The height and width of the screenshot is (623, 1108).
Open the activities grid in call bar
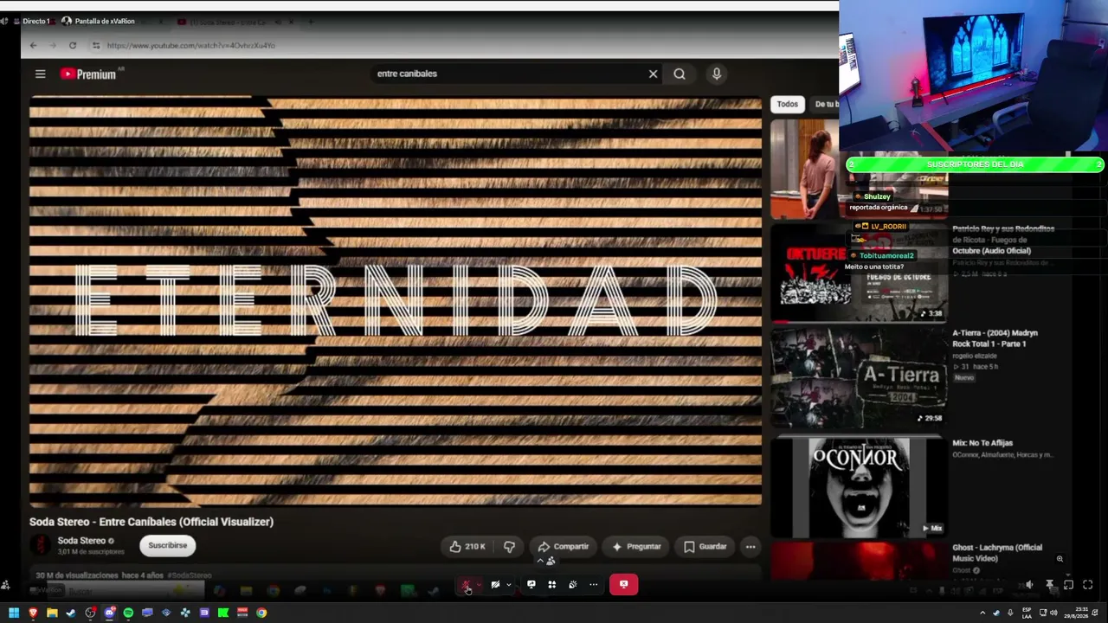(x=552, y=585)
